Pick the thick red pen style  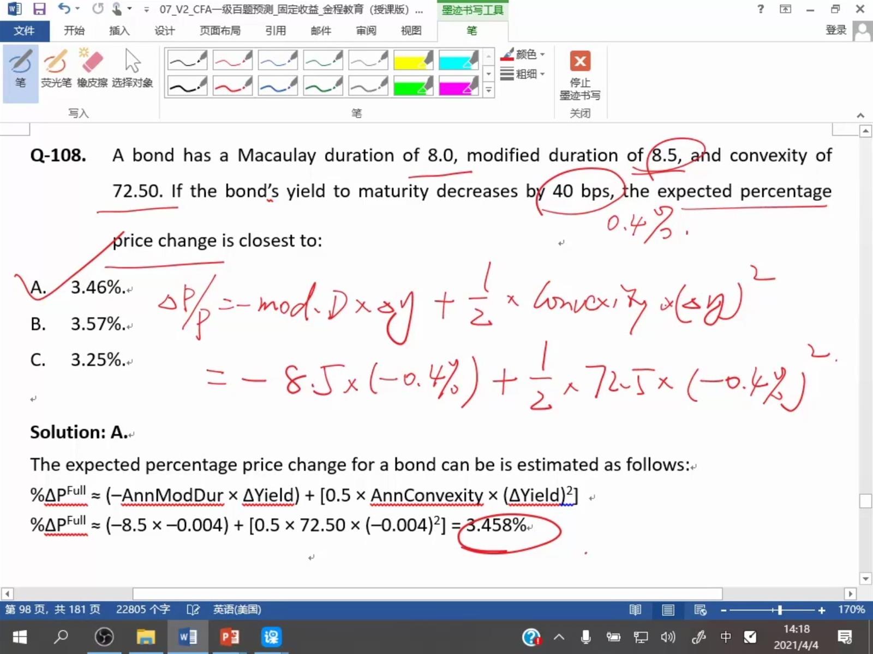[x=232, y=86]
